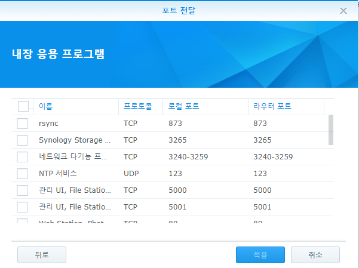359x268 pixels.
Task: Sort by 라우터 포트 column header
Action: [286, 106]
